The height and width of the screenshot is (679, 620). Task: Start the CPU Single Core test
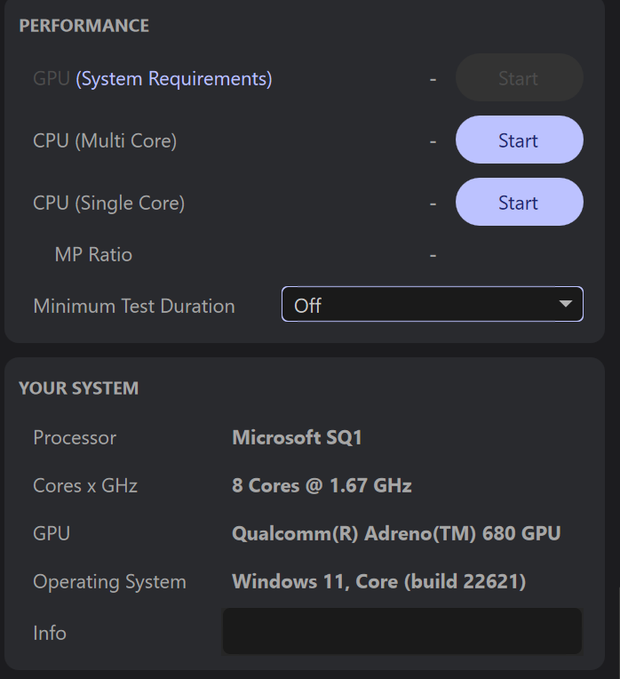519,203
